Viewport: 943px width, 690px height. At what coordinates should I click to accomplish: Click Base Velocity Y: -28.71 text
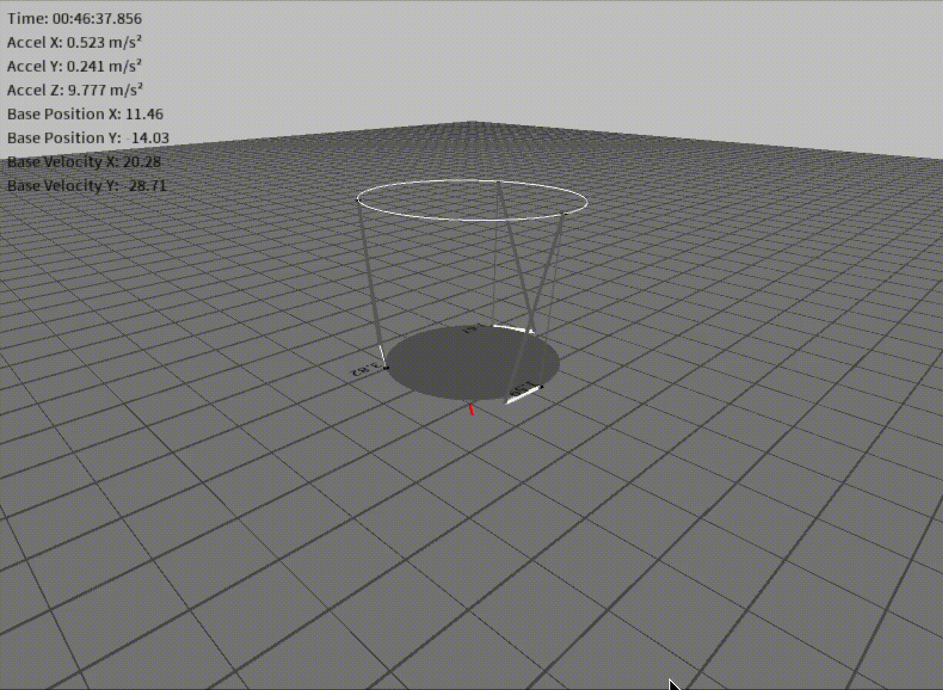tap(87, 186)
